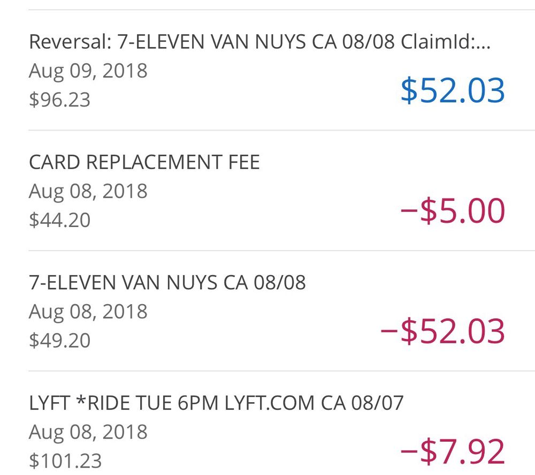Click the date under the 7-ELEVEN purchase
Image resolution: width=535 pixels, height=475 pixels.
click(x=88, y=312)
